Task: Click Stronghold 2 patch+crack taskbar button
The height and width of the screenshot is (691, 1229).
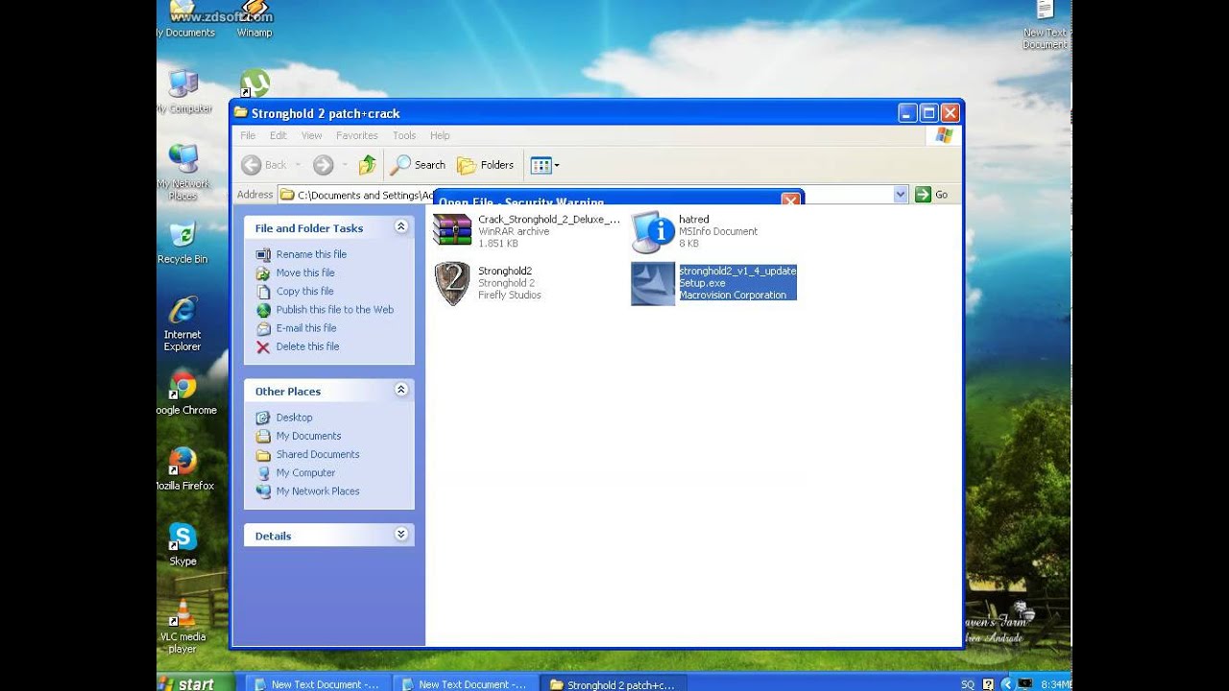Action: (x=613, y=684)
